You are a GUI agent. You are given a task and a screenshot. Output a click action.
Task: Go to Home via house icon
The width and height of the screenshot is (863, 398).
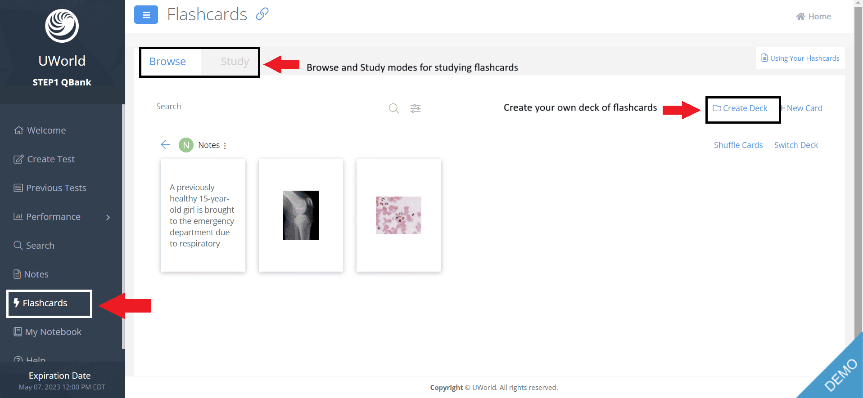tap(800, 17)
